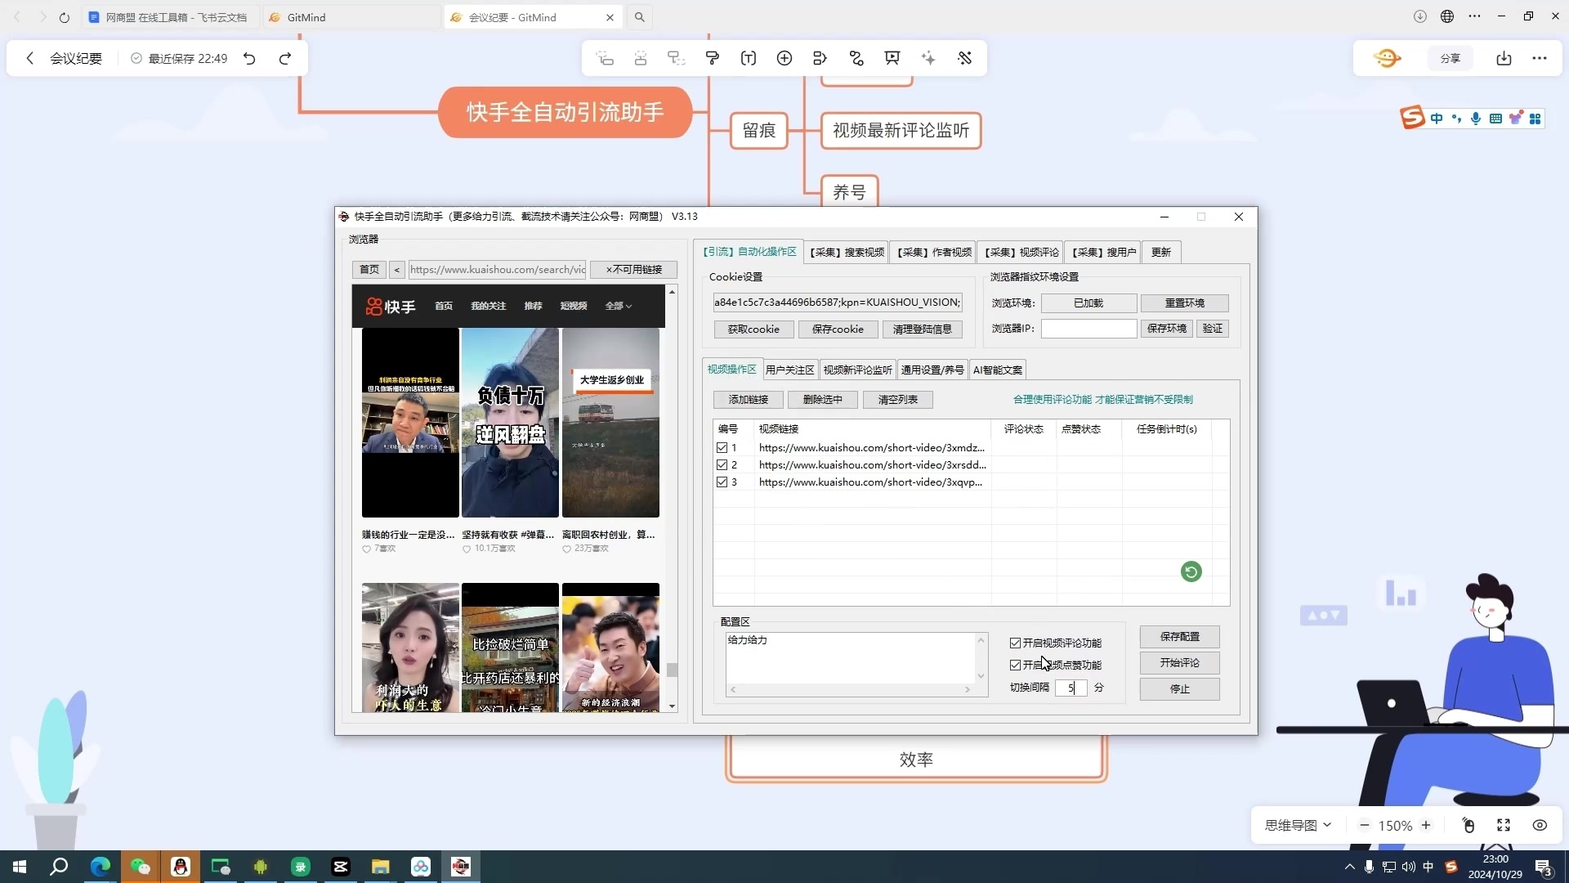
Task: Click the summary bracket icon in toolbar
Action: point(820,58)
